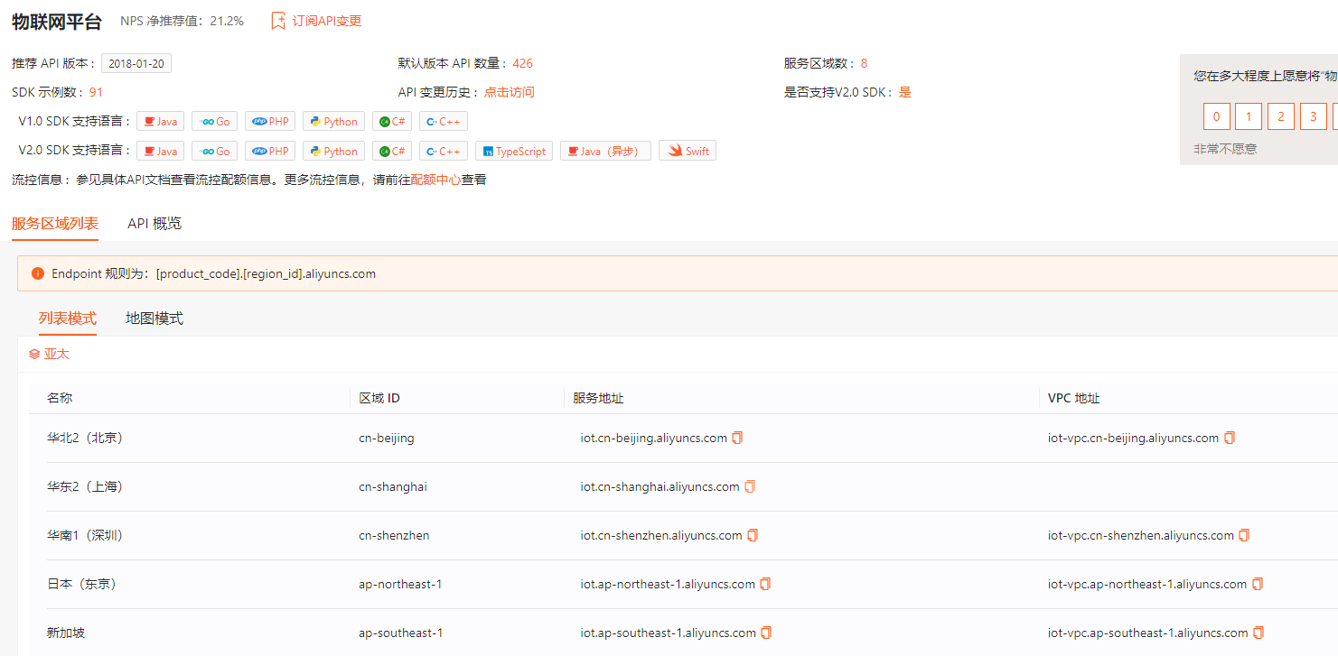The width and height of the screenshot is (1338, 656).
Task: Select the 地图模式 view tab
Action: (x=154, y=319)
